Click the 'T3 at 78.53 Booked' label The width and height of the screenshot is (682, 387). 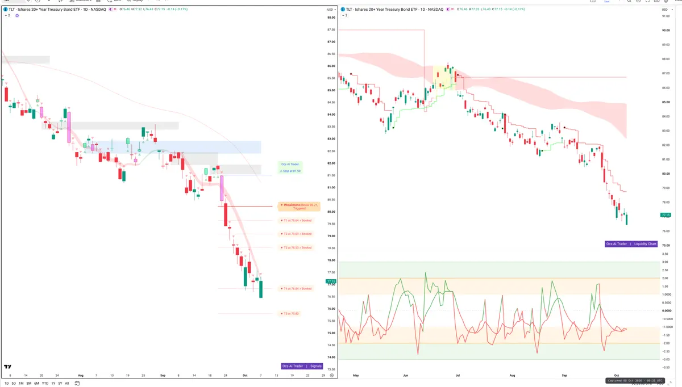[296, 247]
